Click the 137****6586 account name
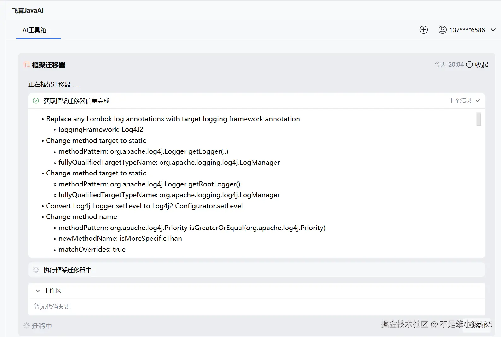 click(467, 30)
